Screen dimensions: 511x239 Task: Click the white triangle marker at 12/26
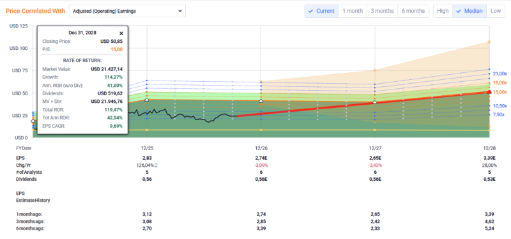click(x=261, y=101)
